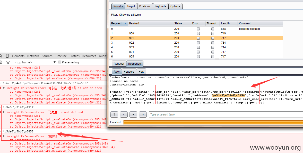The width and height of the screenshot is (303, 155).
Task: Click the Request column sort arrow
Action: (x=126, y=24)
